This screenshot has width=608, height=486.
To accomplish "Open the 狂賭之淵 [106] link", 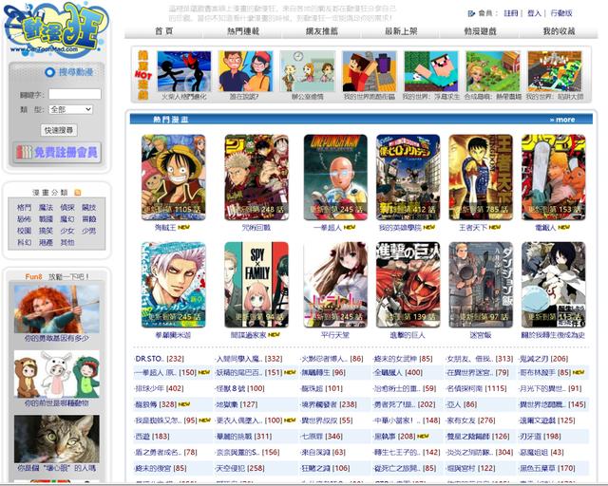I will point(326,468).
